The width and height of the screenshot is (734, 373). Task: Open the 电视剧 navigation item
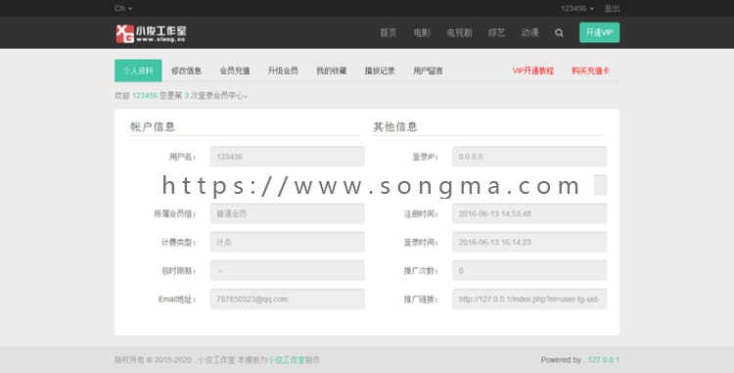[459, 32]
